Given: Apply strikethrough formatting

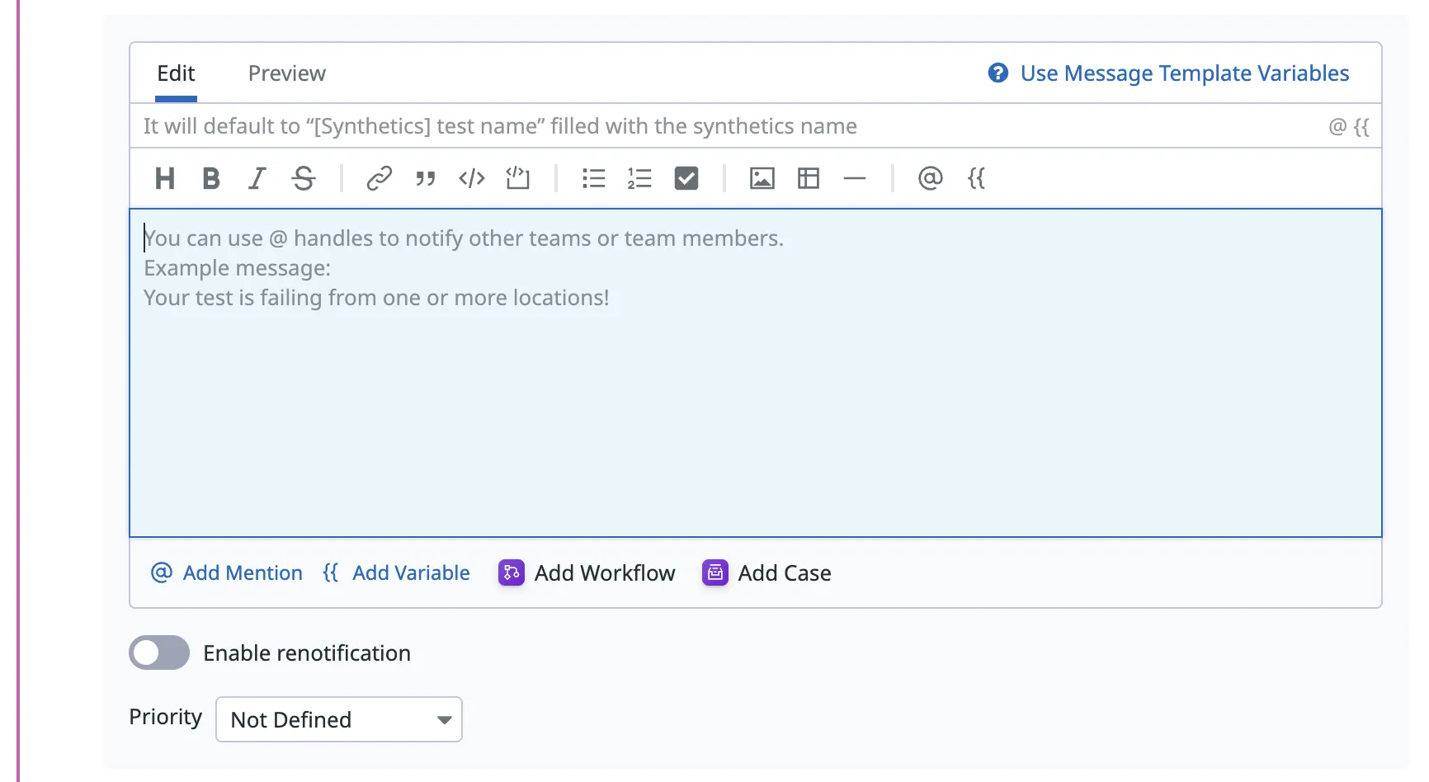Looking at the screenshot, I should click(304, 178).
